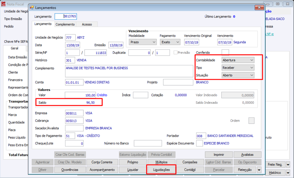The width and height of the screenshot is (294, 178).
Task: Open the arrow menu next to Retenção
Action: 259,170
